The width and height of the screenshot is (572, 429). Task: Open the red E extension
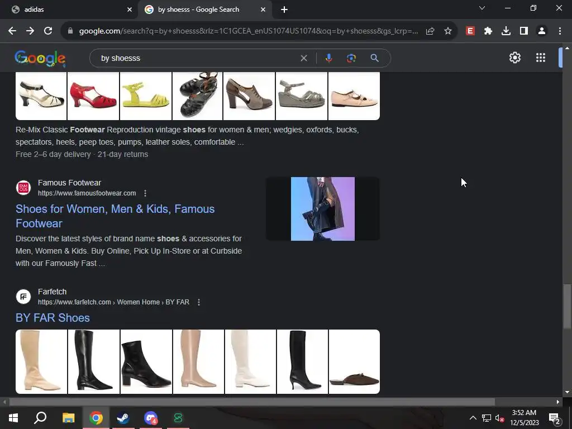point(470,31)
